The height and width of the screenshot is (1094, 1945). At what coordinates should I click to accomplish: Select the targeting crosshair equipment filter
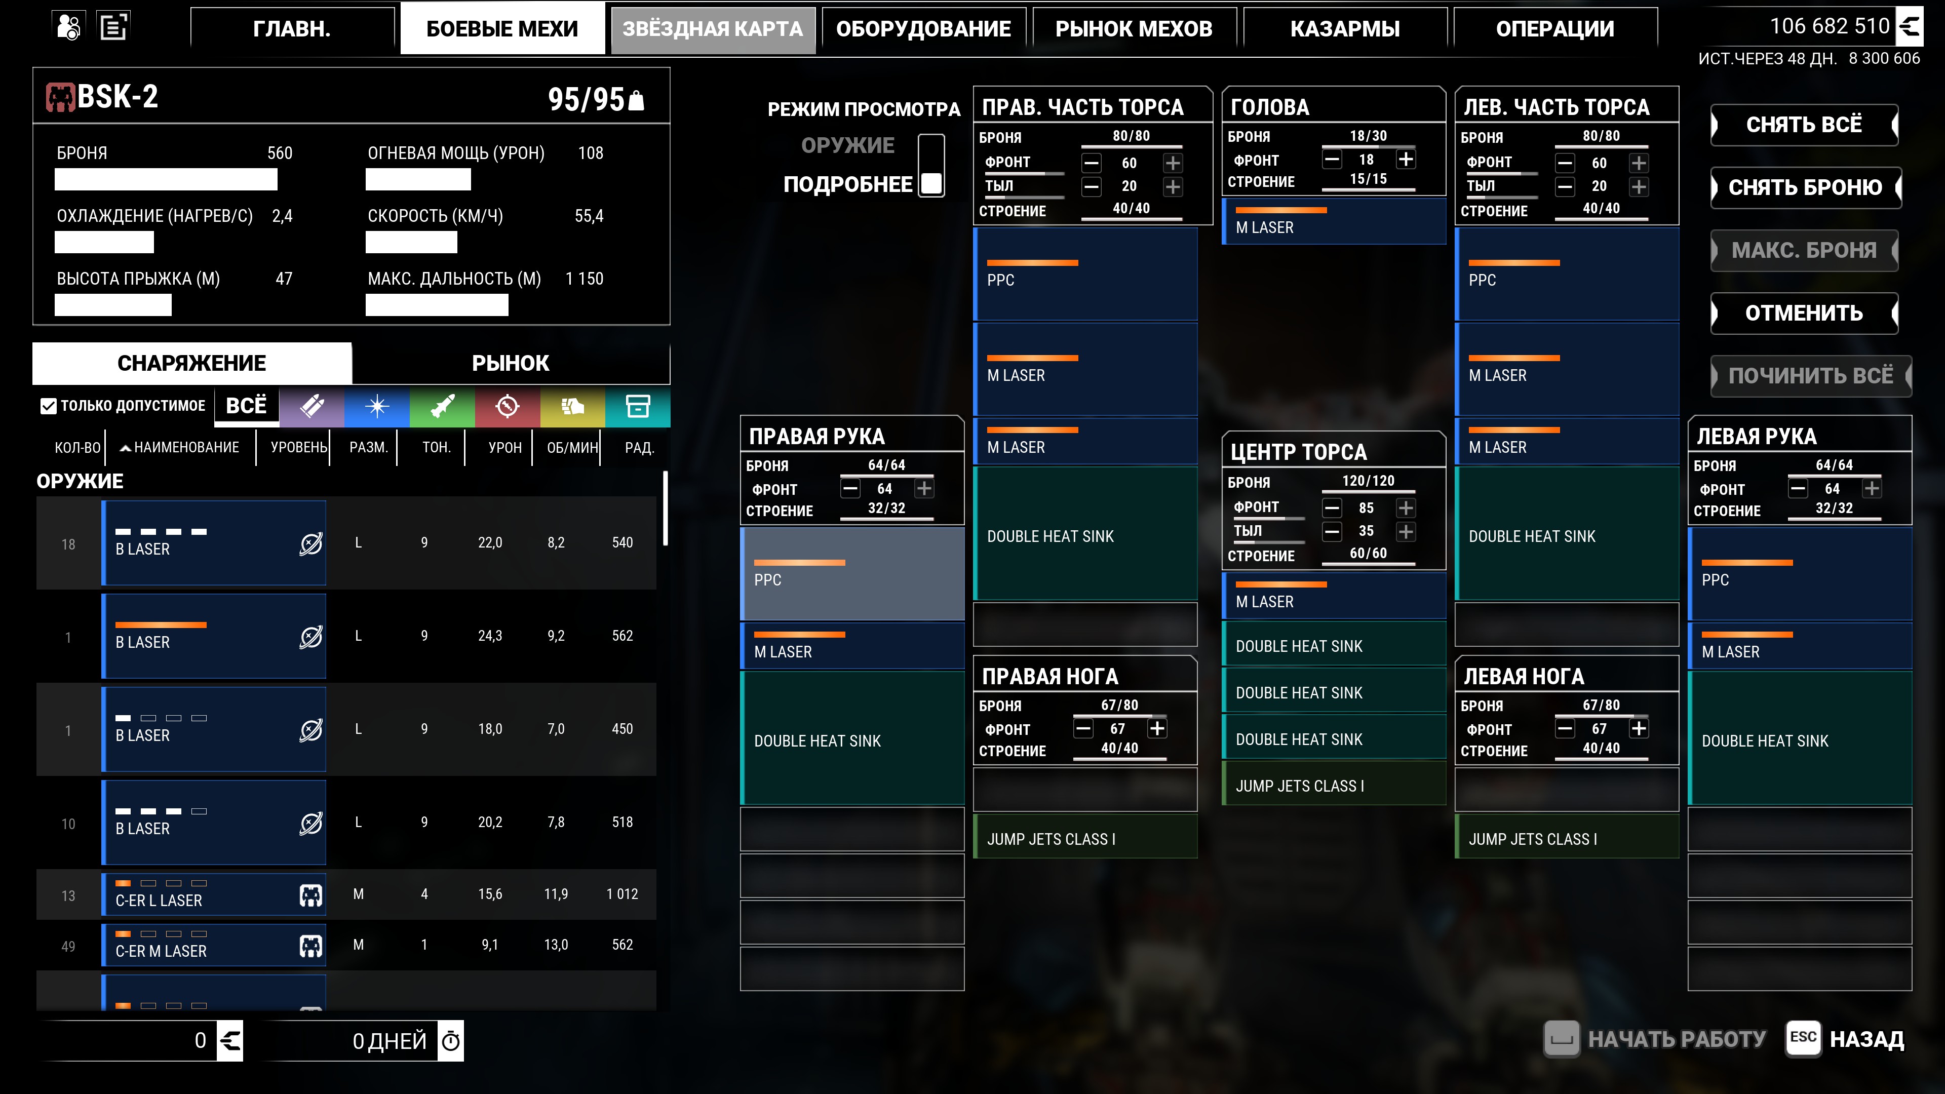coord(508,406)
